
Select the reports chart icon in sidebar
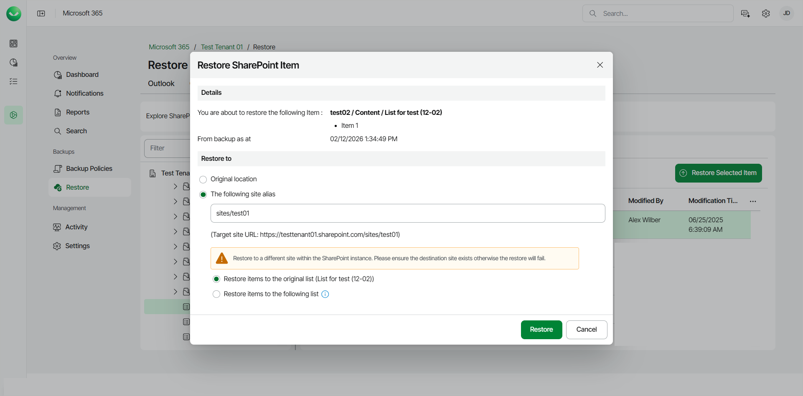[x=13, y=62]
